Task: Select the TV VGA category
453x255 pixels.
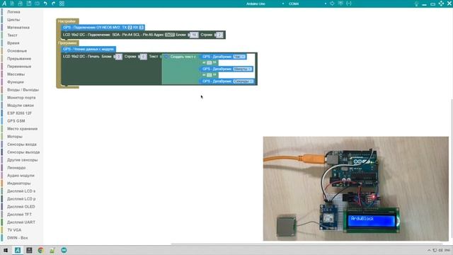Action: pos(14,230)
